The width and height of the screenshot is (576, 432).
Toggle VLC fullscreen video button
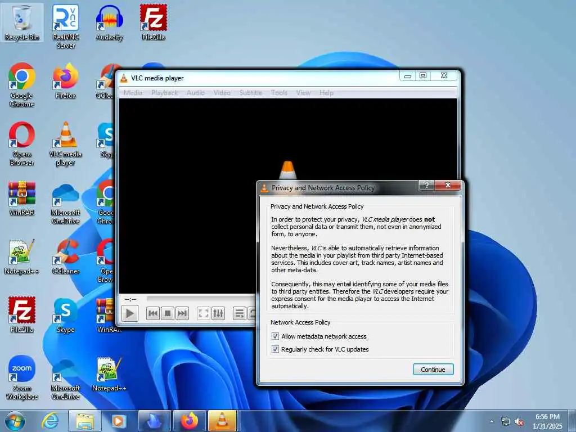(x=203, y=313)
